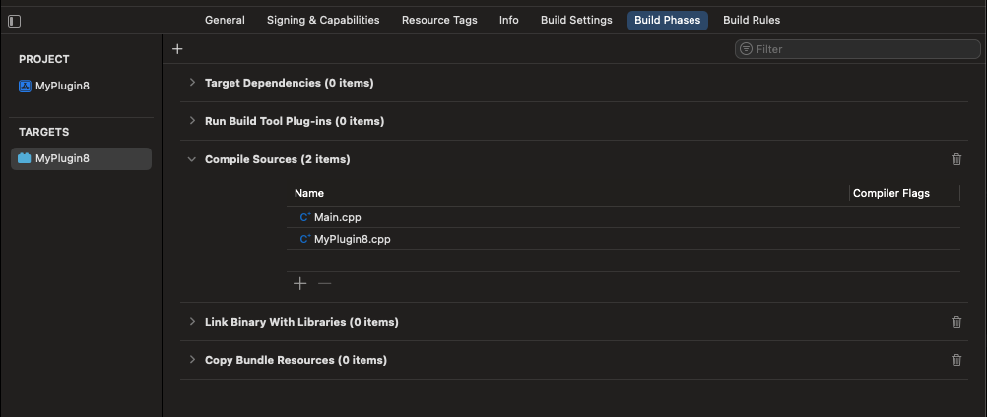The image size is (987, 417).
Task: Click the MyPlugin8.cpp file icon
Action: point(305,239)
